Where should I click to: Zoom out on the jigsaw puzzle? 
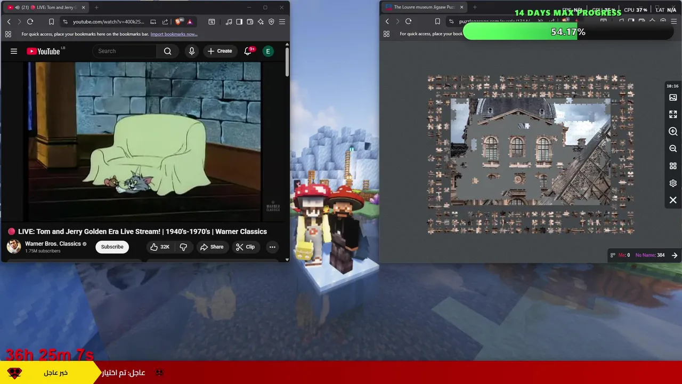[673, 149]
